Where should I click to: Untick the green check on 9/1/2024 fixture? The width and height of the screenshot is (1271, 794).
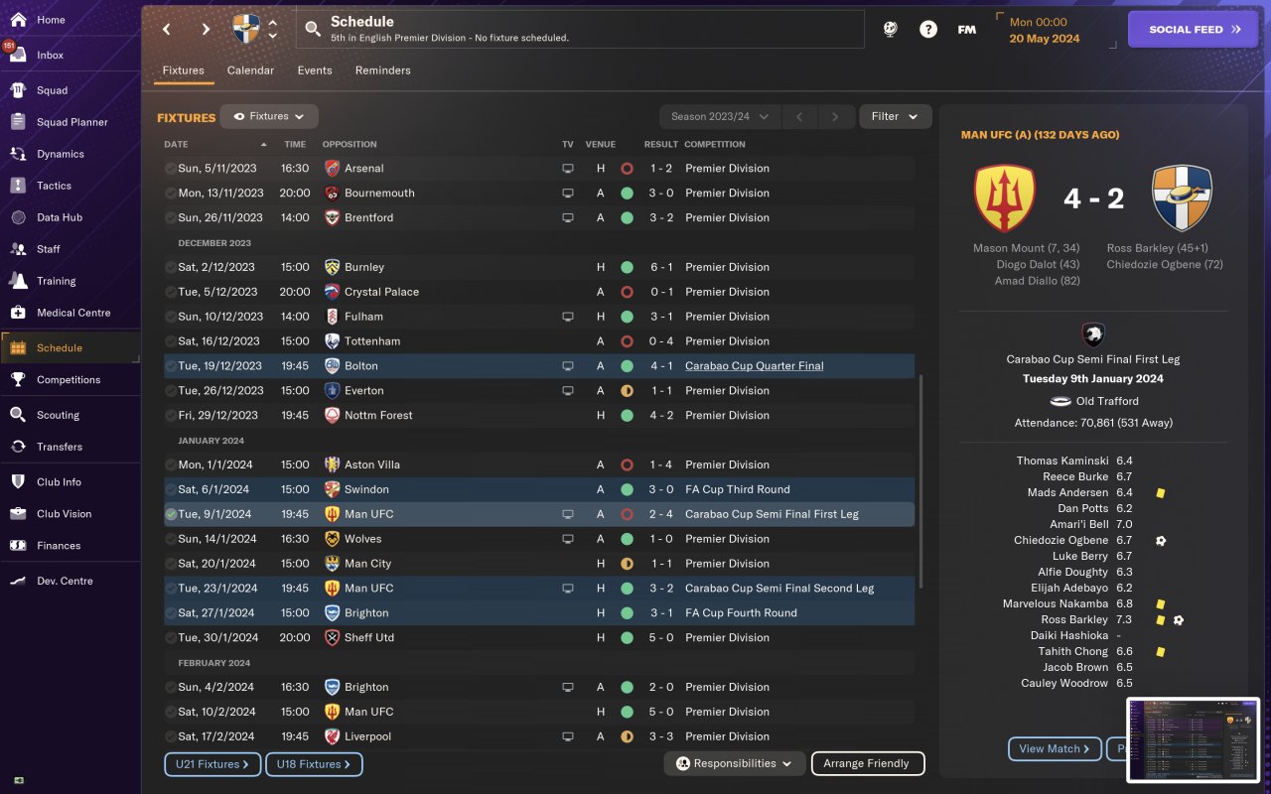[x=171, y=514]
